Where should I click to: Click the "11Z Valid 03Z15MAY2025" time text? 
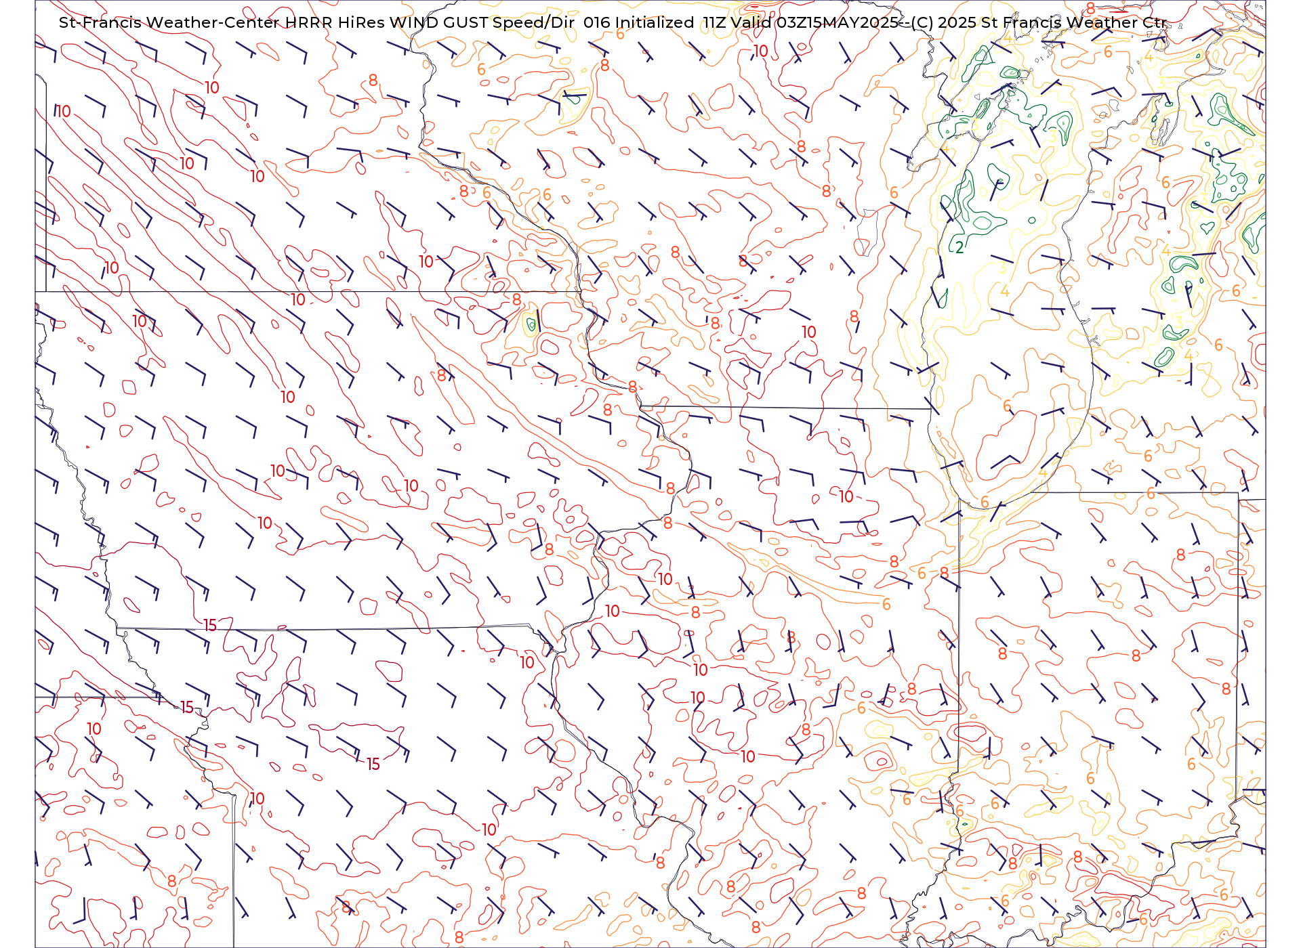click(800, 22)
